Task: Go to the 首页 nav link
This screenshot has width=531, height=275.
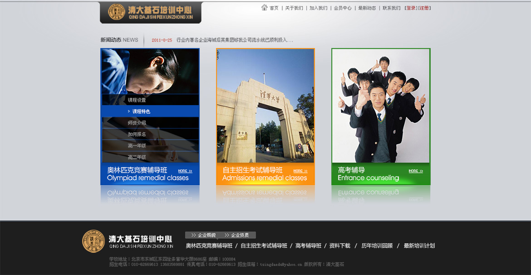Action: [274, 8]
